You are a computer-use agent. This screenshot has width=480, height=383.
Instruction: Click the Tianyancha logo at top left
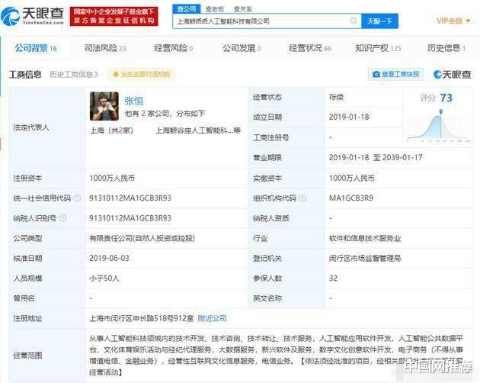(x=33, y=16)
